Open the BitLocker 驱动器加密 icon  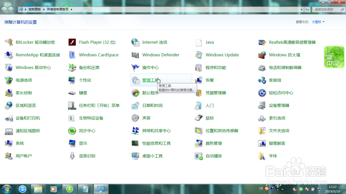[x=9, y=42]
